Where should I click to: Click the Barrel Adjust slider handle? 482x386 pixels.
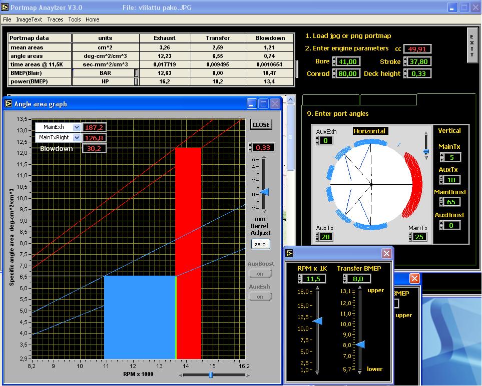[265, 192]
